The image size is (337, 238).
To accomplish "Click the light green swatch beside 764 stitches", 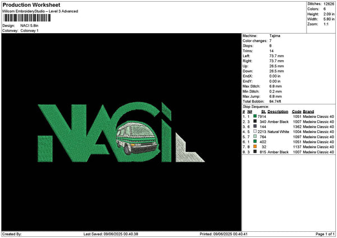I will (x=255, y=136).
